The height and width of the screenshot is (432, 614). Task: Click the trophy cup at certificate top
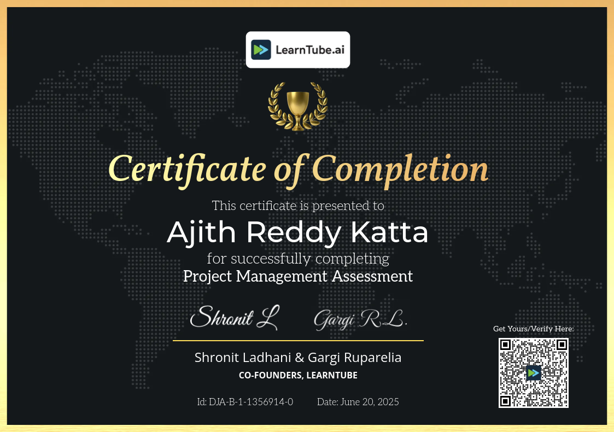pos(298,104)
